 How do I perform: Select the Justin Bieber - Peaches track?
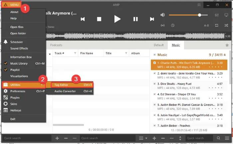pos(189,126)
